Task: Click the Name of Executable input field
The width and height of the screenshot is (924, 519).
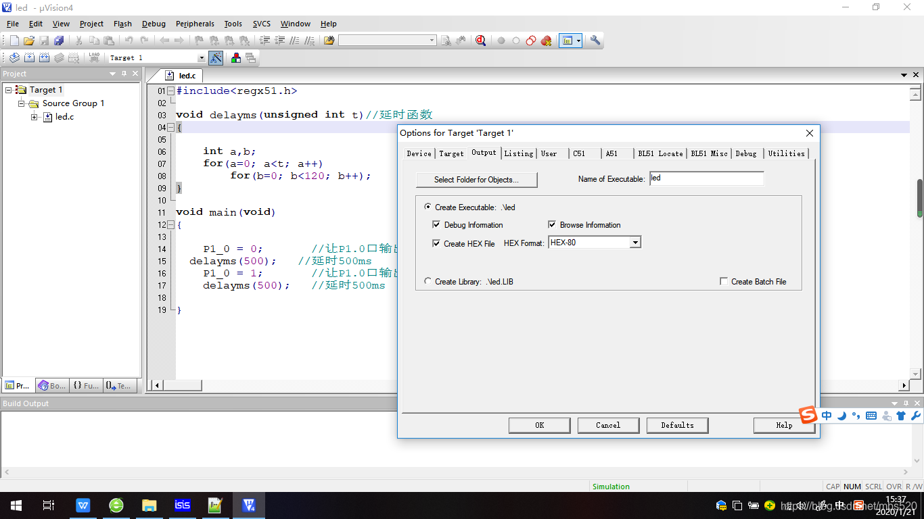Action: click(706, 178)
